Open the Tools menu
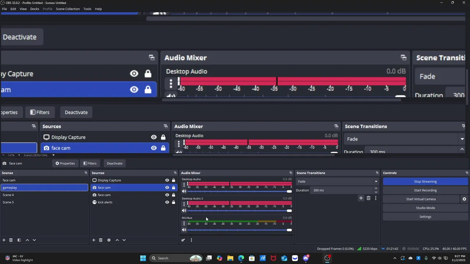470x264 pixels. point(87,9)
